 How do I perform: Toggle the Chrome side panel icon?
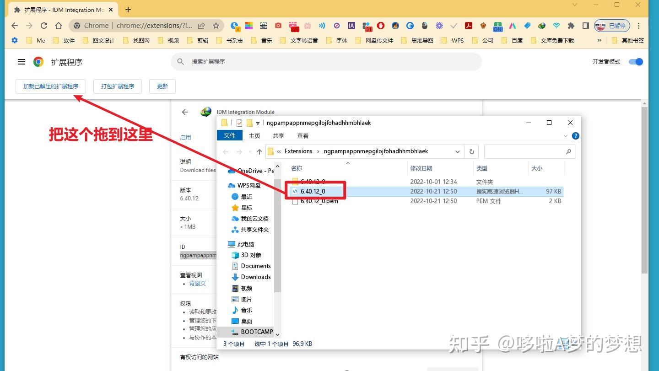585,26
